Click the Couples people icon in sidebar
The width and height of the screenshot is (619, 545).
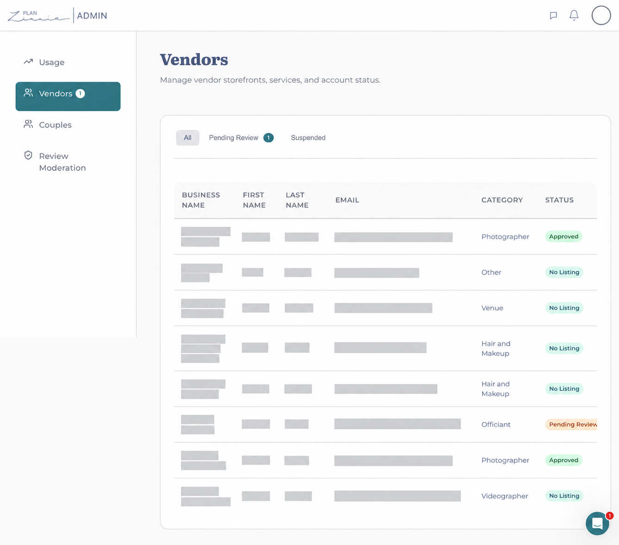coord(28,124)
